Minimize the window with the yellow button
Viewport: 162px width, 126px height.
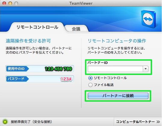click(10, 3)
